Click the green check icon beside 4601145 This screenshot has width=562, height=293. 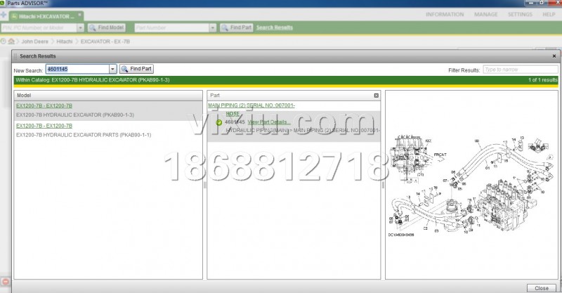point(219,123)
